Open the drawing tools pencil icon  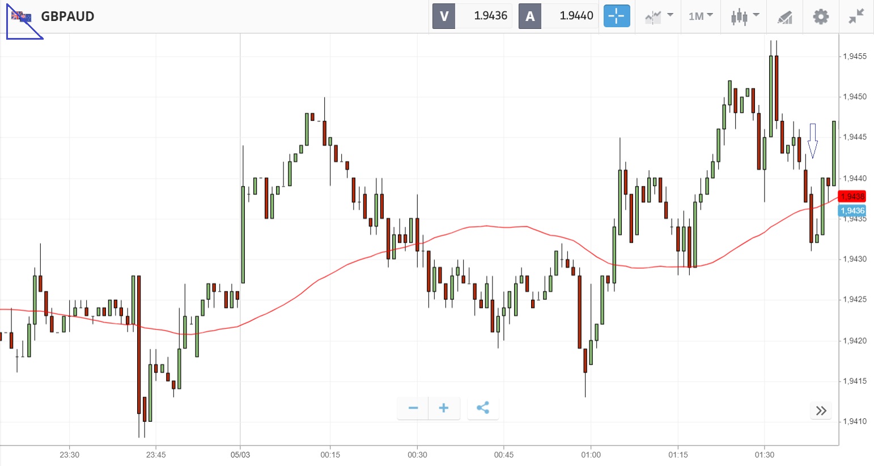(784, 17)
